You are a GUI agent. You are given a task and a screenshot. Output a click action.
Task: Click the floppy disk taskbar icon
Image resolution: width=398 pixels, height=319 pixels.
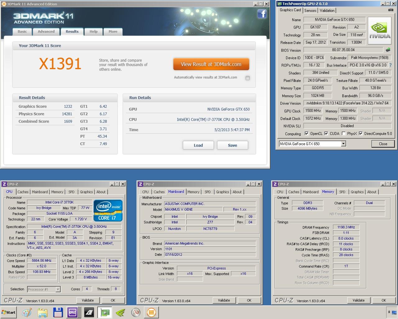click(58, 312)
